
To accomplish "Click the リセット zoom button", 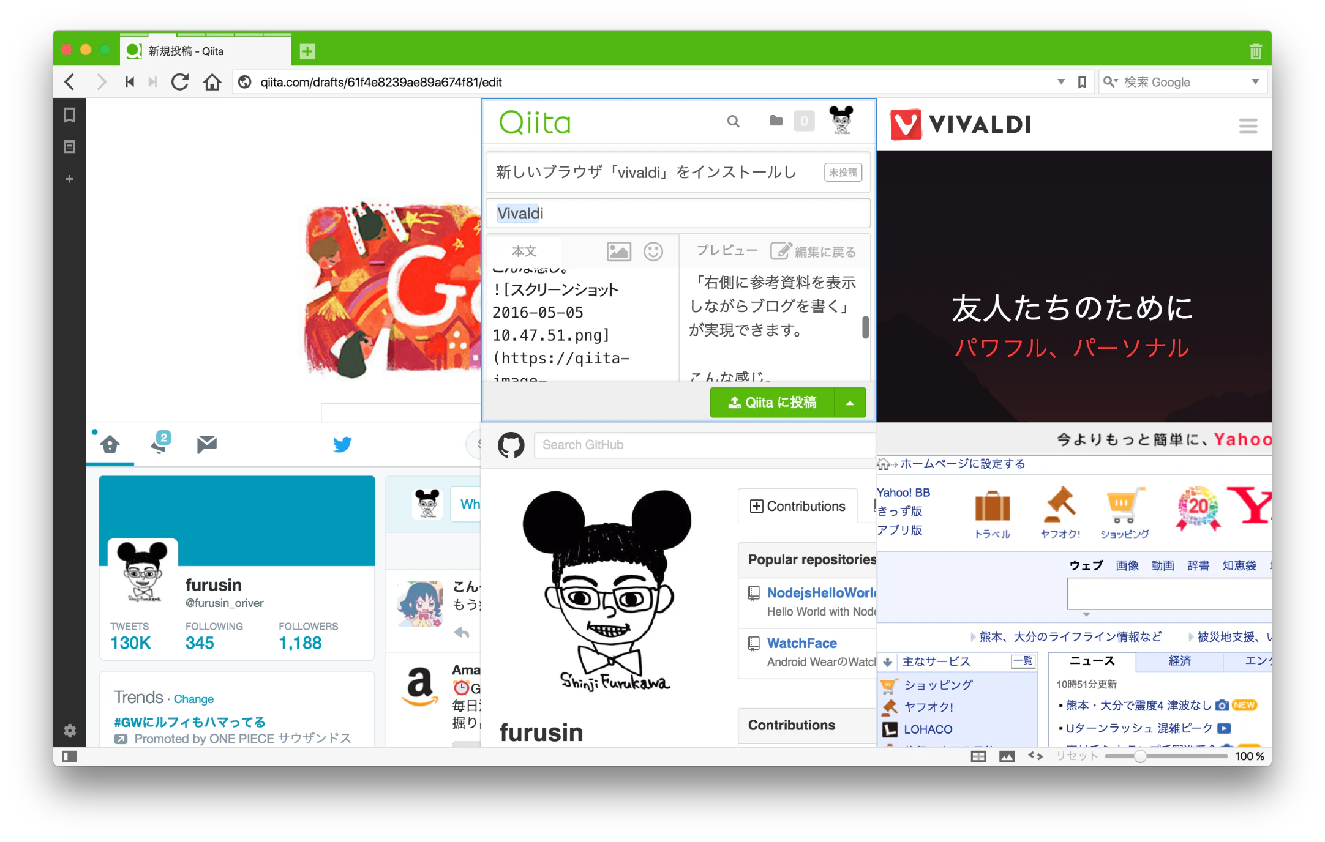I will (1077, 756).
